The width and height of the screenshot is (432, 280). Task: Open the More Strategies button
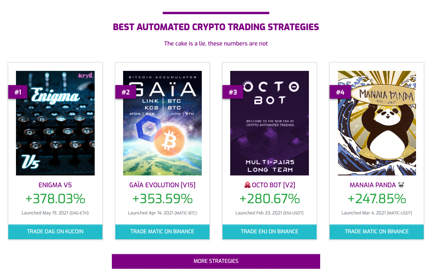point(216,261)
